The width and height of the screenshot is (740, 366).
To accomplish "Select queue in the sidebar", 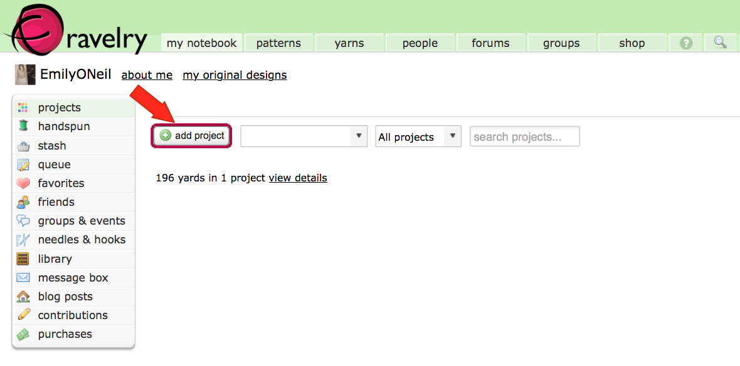I will (x=54, y=165).
